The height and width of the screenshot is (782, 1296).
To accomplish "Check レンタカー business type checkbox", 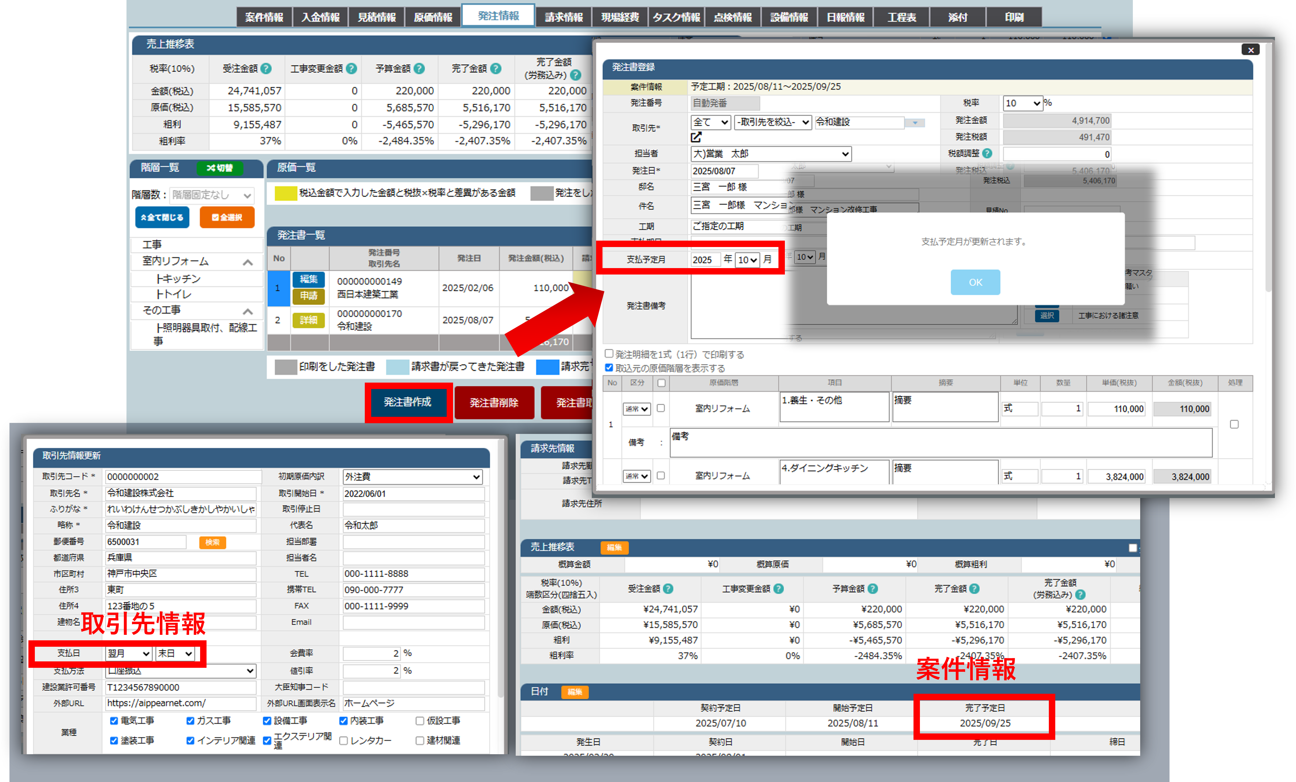I will [x=343, y=740].
